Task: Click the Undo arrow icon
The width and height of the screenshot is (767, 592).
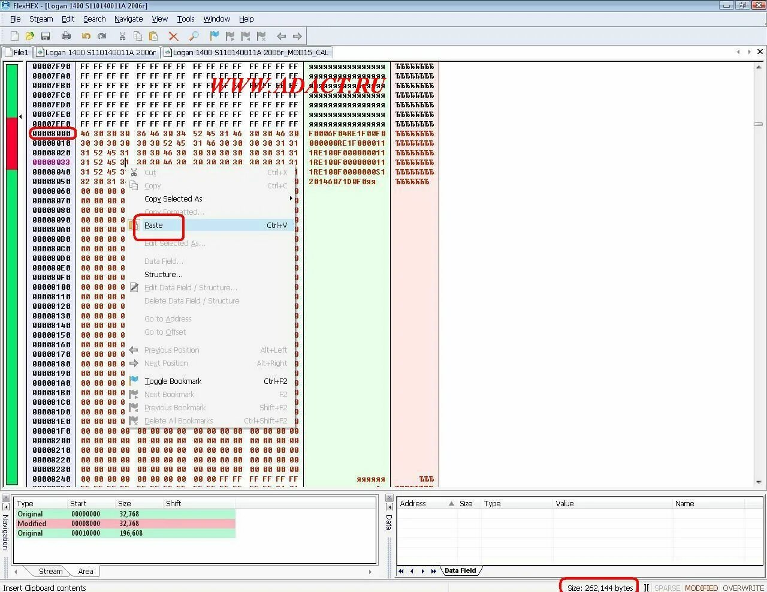Action: [x=86, y=36]
